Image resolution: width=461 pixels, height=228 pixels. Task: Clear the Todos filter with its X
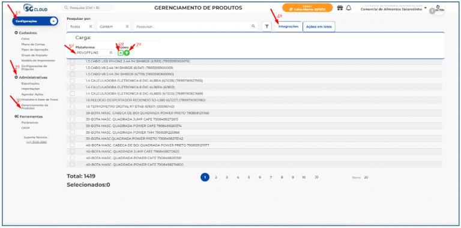[91, 26]
